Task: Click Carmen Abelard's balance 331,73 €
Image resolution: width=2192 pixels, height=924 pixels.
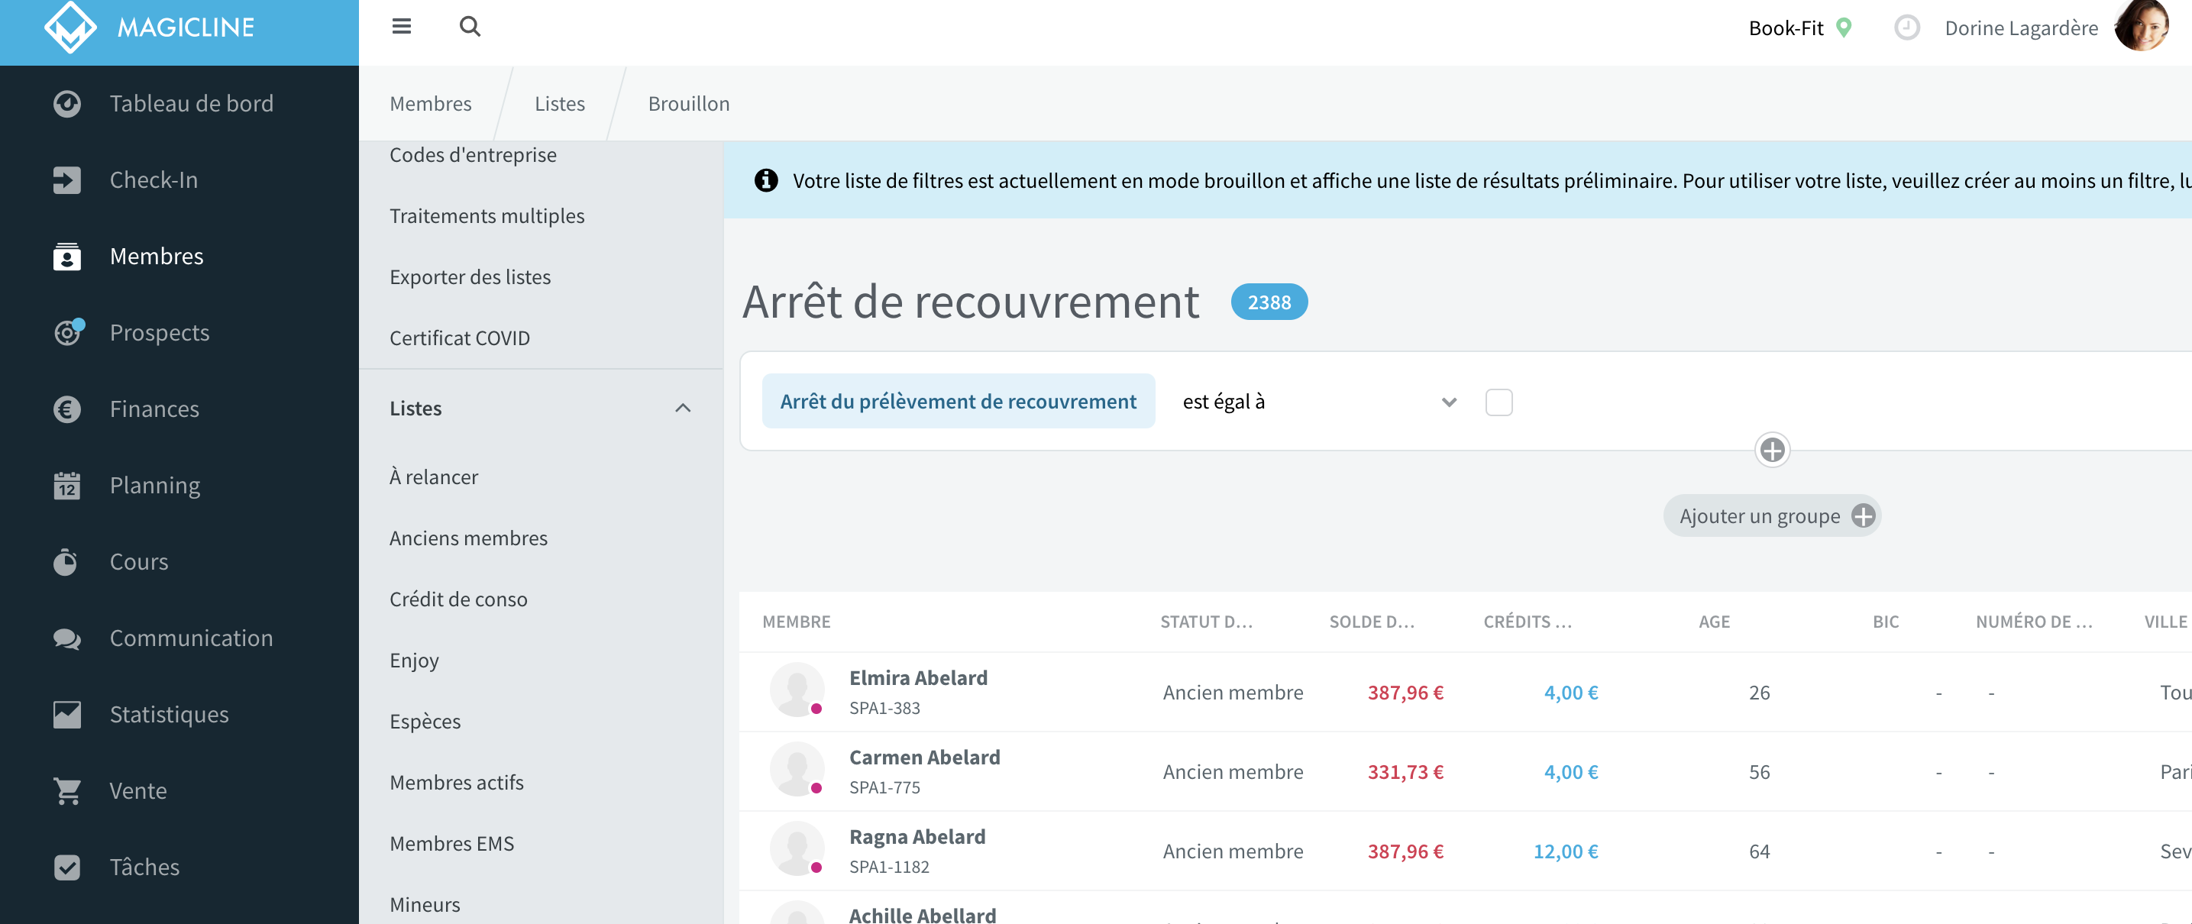Action: [1405, 772]
